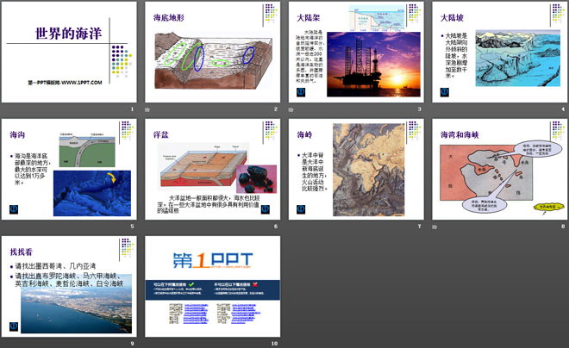Select the 海沟 trench slide thumbnail
This screenshot has height=348, width=569.
pos(69,169)
